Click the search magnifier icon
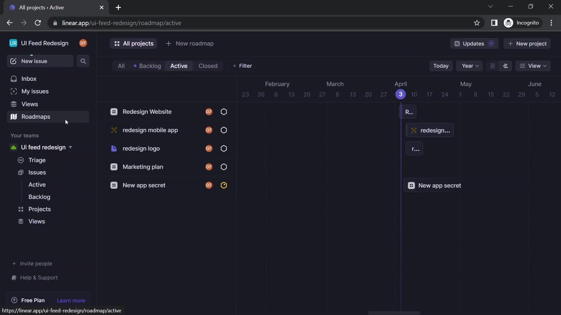Image resolution: width=561 pixels, height=315 pixels. click(83, 61)
